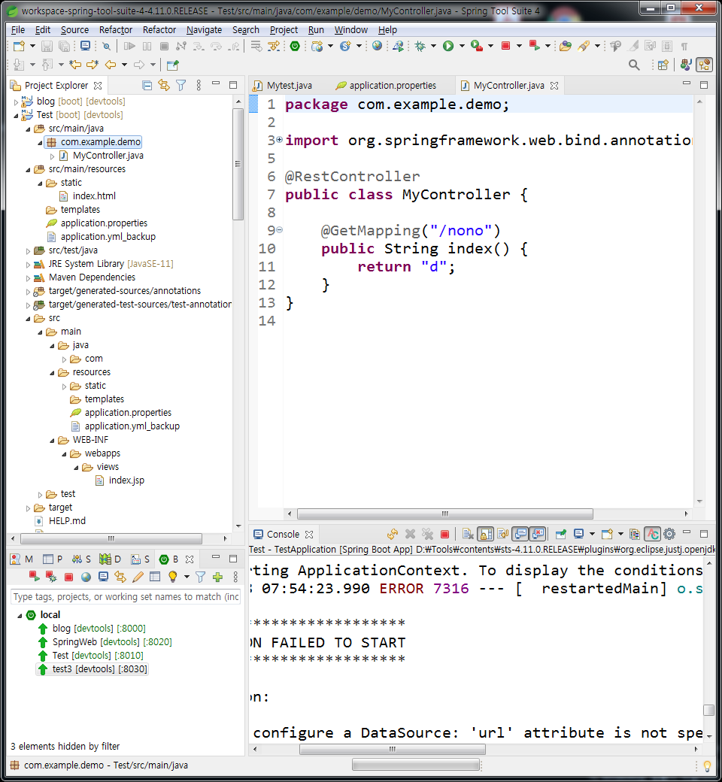Collapse the local node in Boot Dashboard
The width and height of the screenshot is (722, 782).
pos(20,615)
